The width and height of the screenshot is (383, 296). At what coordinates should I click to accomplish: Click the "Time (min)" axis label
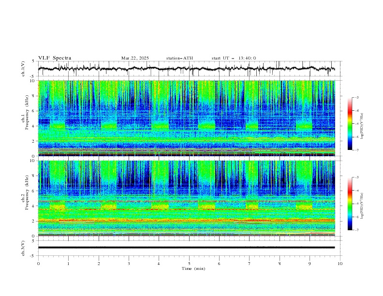193,268
